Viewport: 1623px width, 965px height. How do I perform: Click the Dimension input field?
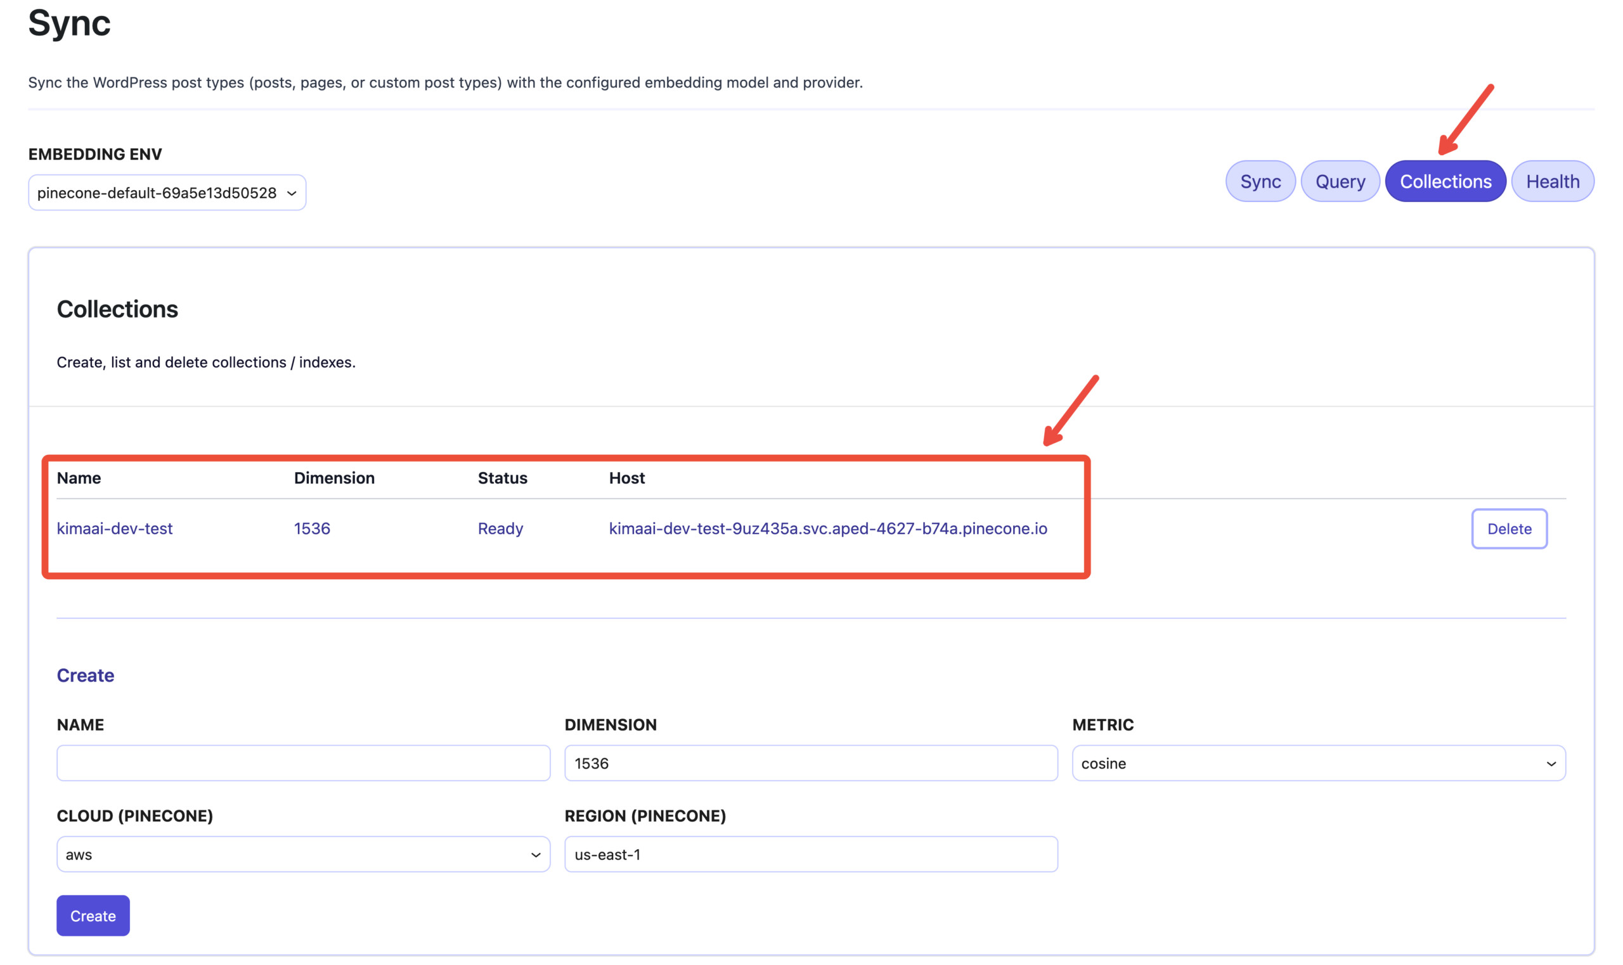click(x=810, y=763)
